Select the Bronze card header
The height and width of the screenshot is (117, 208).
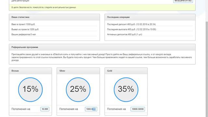click(30, 71)
